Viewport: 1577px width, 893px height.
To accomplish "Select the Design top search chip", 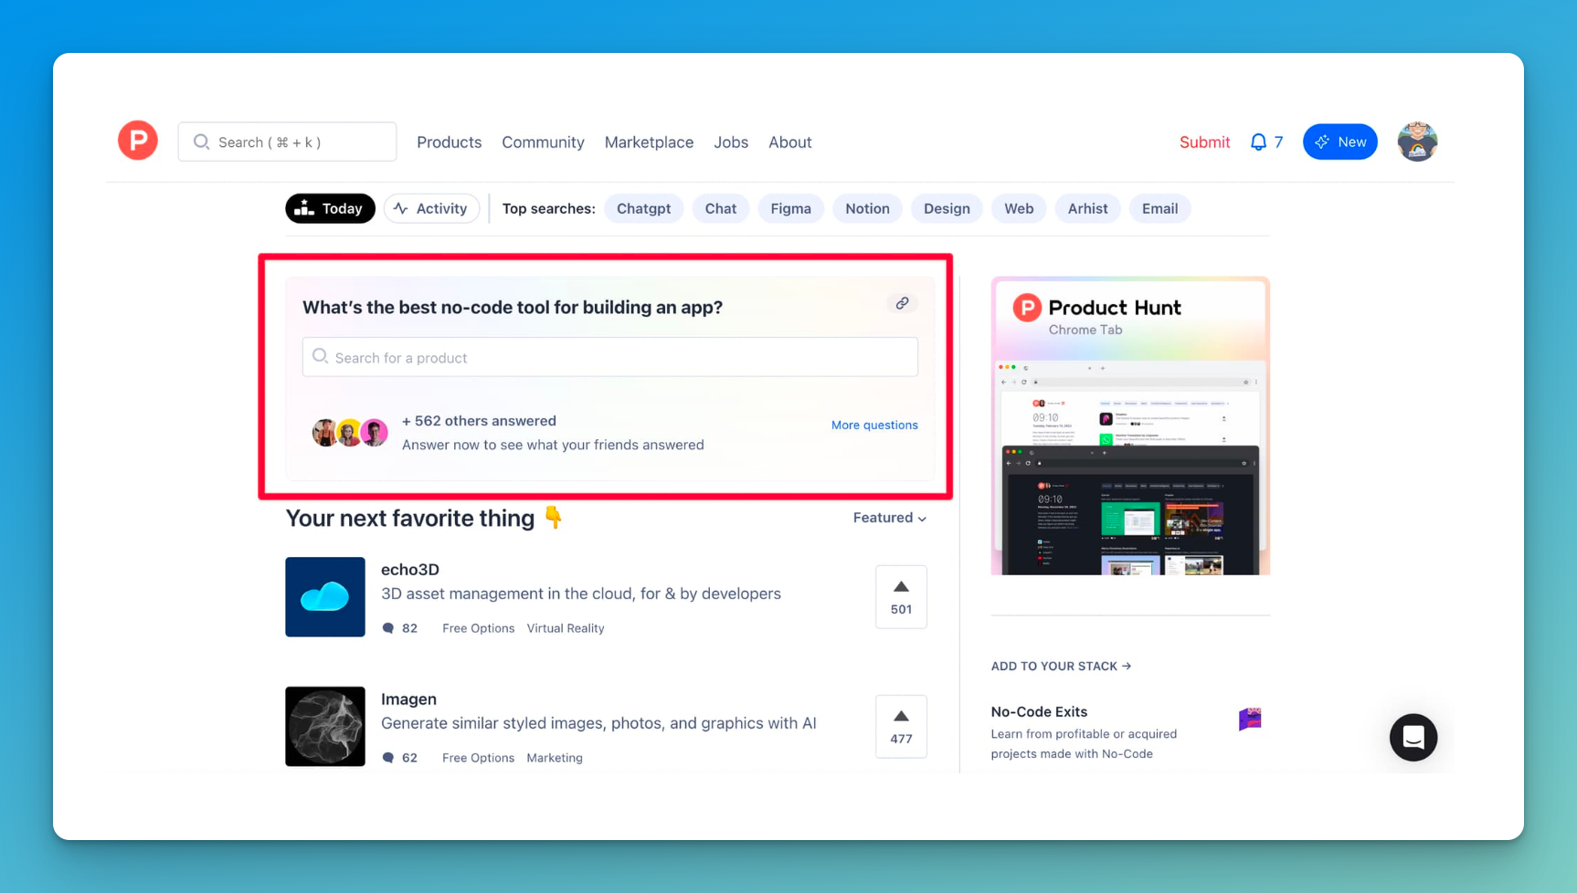I will pyautogui.click(x=947, y=208).
